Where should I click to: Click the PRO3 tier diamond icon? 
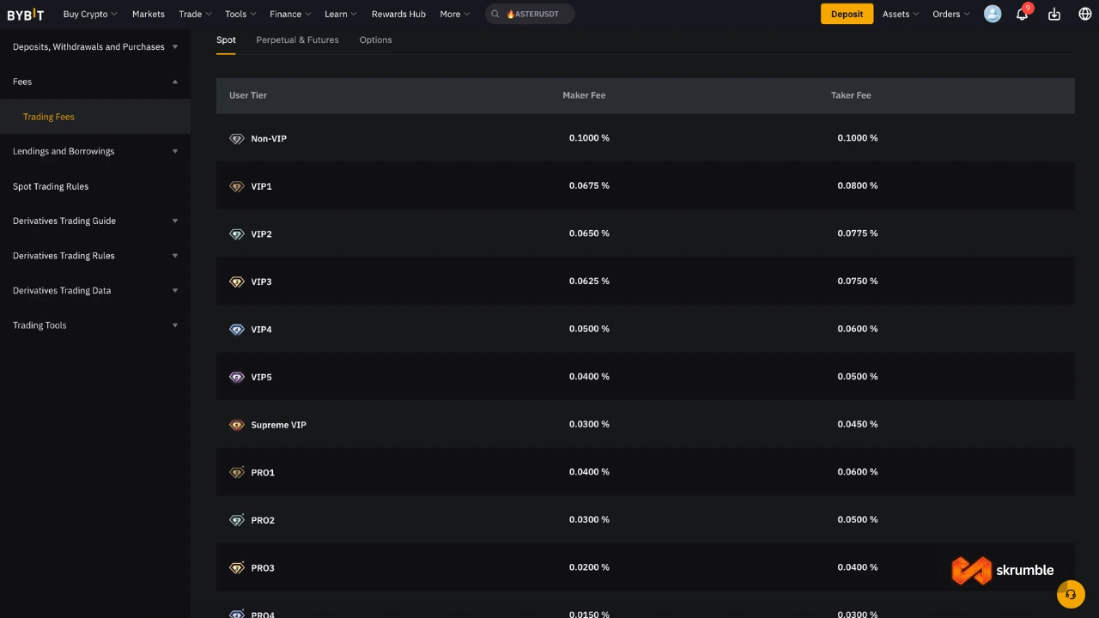[237, 567]
